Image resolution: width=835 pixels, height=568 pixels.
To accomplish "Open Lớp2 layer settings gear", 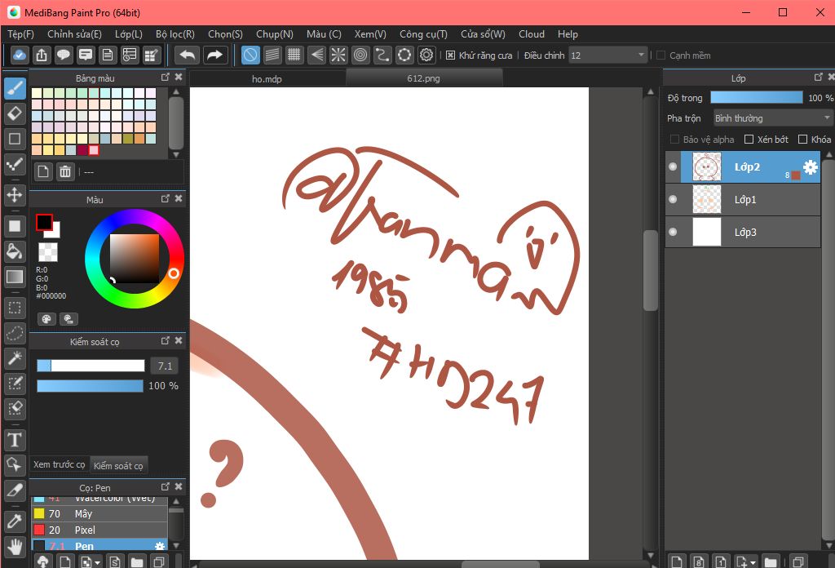I will 810,167.
